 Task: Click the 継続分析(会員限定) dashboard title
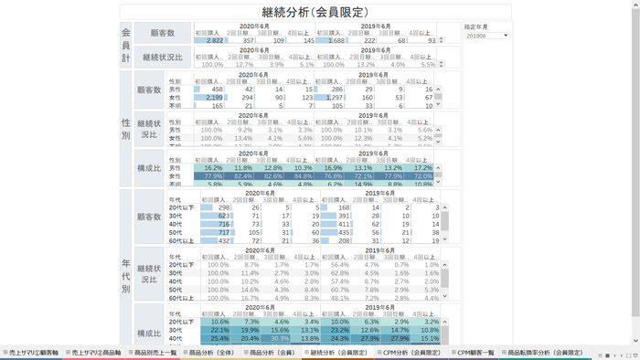coord(315,12)
